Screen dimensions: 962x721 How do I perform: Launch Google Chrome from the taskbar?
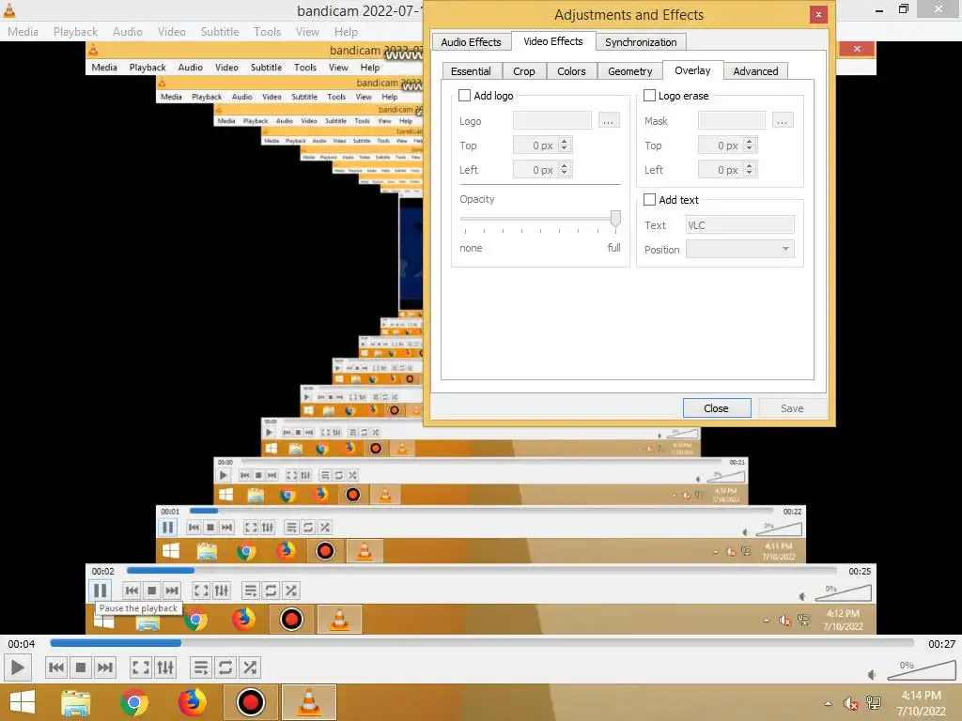133,702
